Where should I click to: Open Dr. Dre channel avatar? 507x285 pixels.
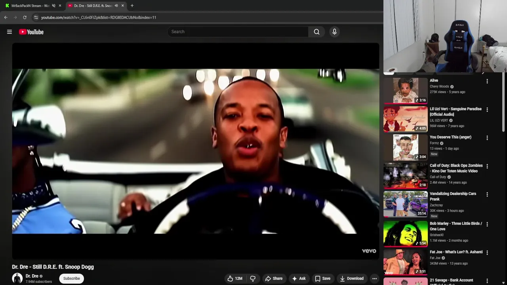(17, 278)
